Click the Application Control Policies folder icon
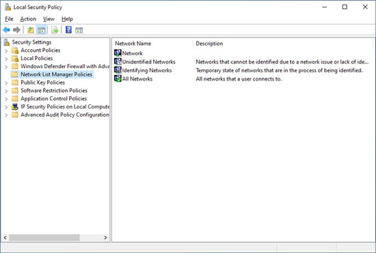Image resolution: width=376 pixels, height=253 pixels. point(15,99)
